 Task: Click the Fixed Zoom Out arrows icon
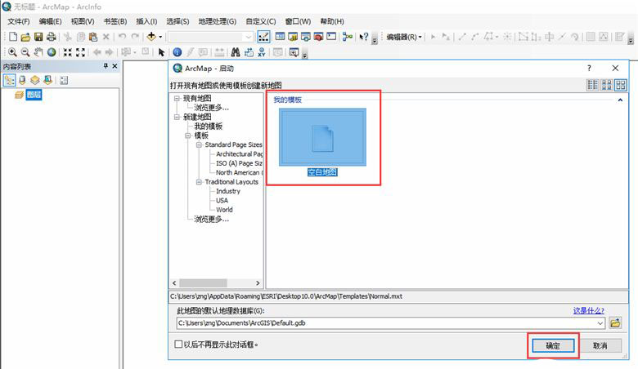pos(80,52)
